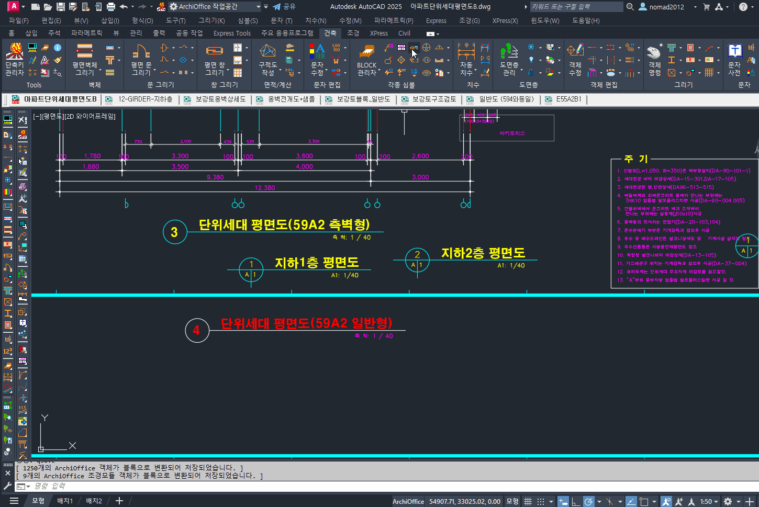
Task: Switch to the Civil ribbon tab
Action: [x=404, y=33]
